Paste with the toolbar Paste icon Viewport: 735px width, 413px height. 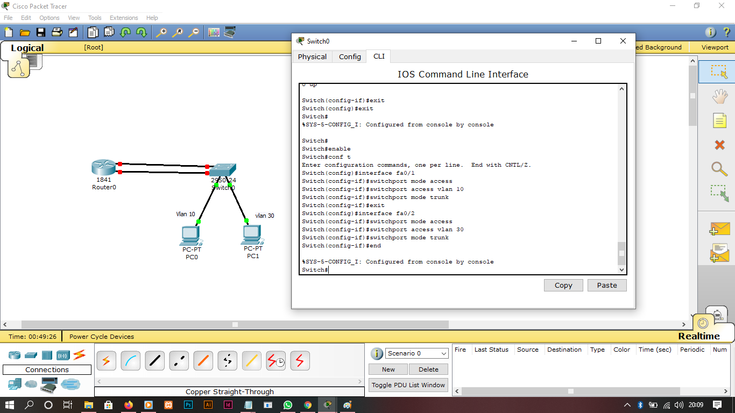click(x=109, y=32)
